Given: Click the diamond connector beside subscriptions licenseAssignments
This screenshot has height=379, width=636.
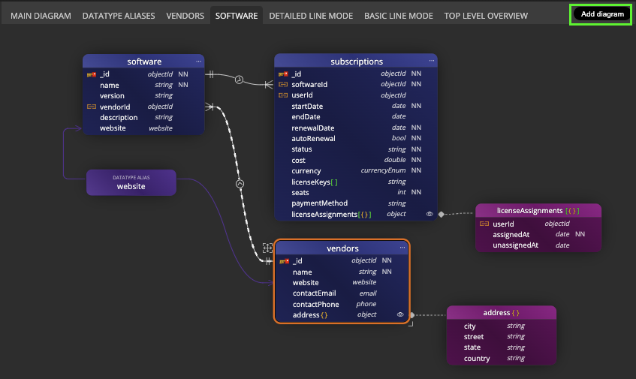Looking at the screenshot, I should coord(442,214).
